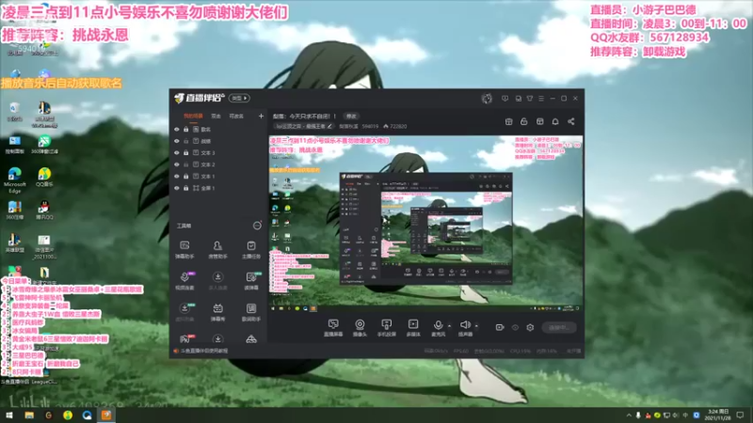Toggle the lock on the 歌名 layer
753x423 pixels.
coord(185,130)
